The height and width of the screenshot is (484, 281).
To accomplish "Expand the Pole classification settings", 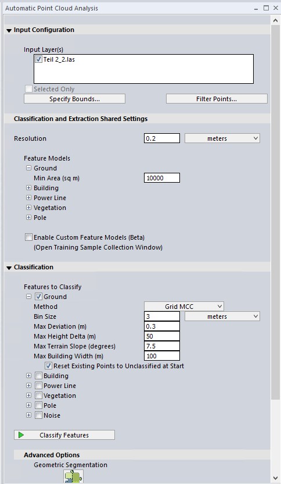I will [x=28, y=405].
